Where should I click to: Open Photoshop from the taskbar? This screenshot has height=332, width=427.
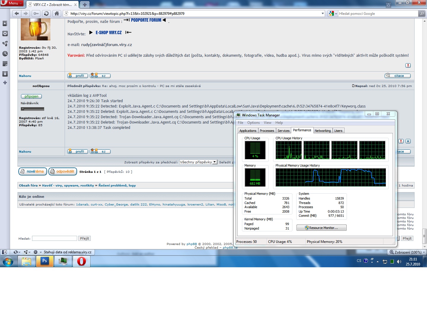pos(45,261)
